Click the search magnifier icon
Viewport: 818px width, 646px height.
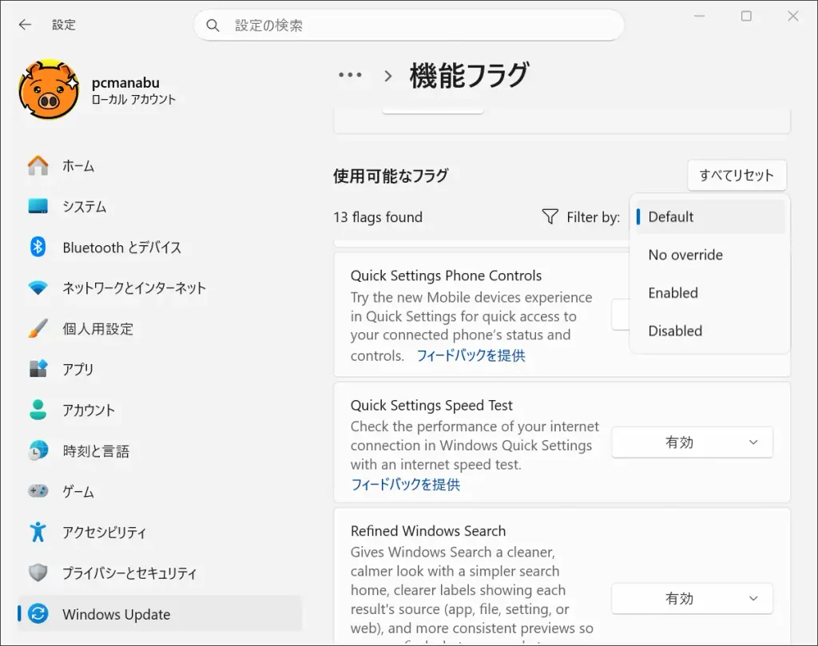(x=212, y=25)
